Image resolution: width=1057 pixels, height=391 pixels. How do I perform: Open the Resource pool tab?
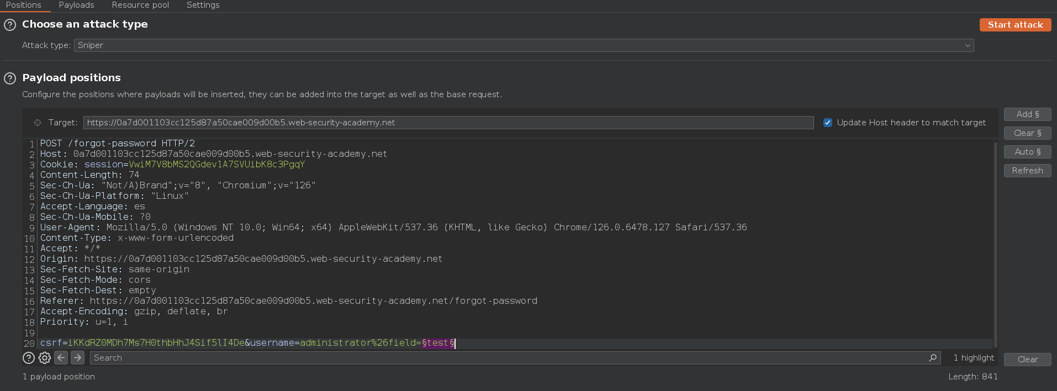140,5
